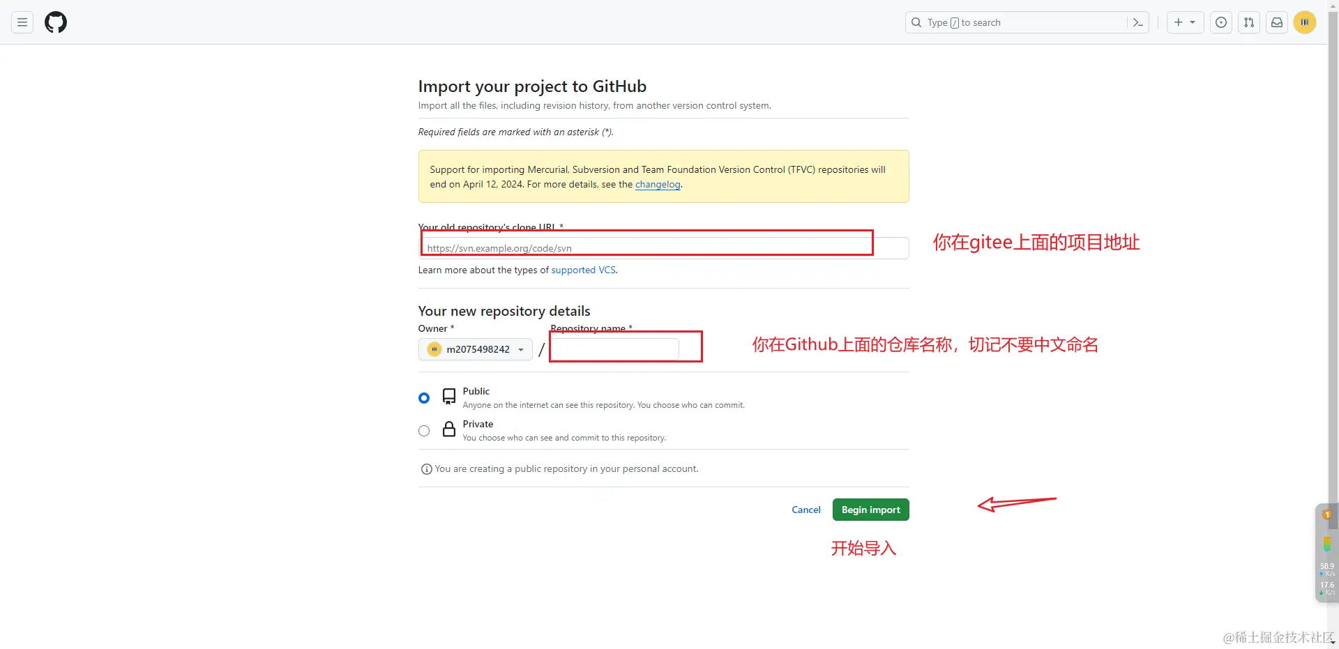
Task: Click the Public repository book icon
Action: 449,397
